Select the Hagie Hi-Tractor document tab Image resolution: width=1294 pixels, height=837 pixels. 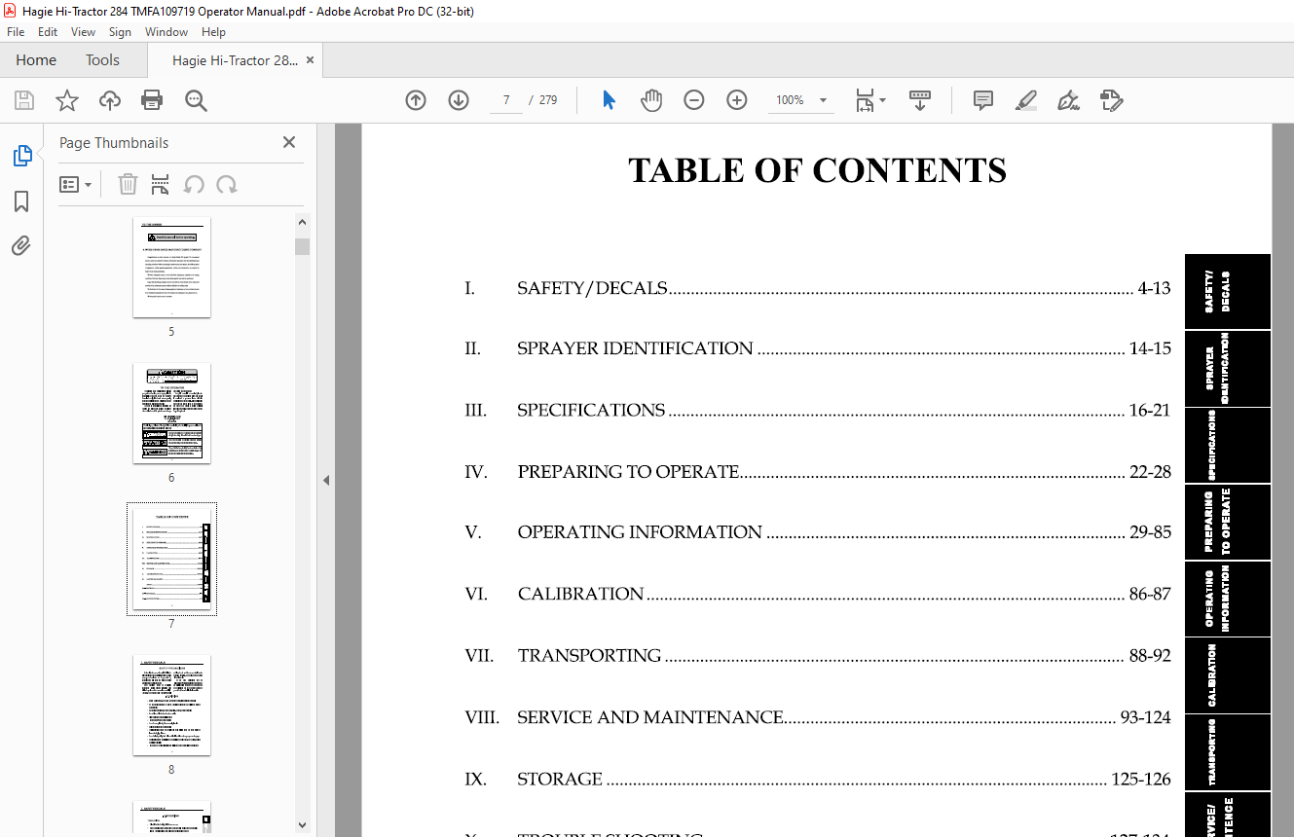(235, 60)
